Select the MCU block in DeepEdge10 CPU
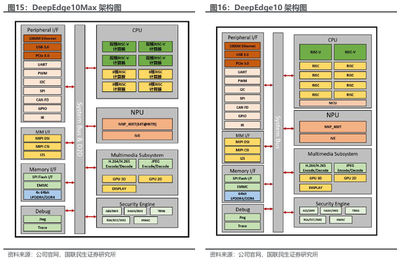The height and width of the screenshot is (261, 401). tap(333, 103)
